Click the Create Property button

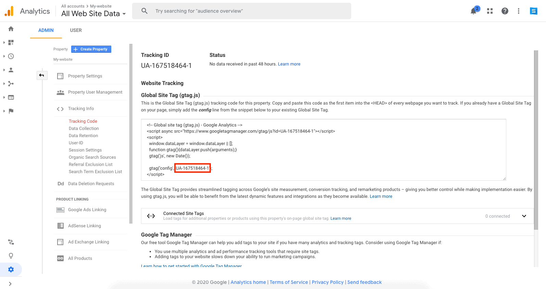pyautogui.click(x=91, y=49)
